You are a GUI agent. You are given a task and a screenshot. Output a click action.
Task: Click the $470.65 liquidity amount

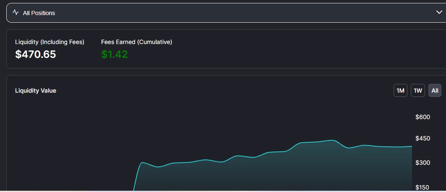tap(36, 54)
